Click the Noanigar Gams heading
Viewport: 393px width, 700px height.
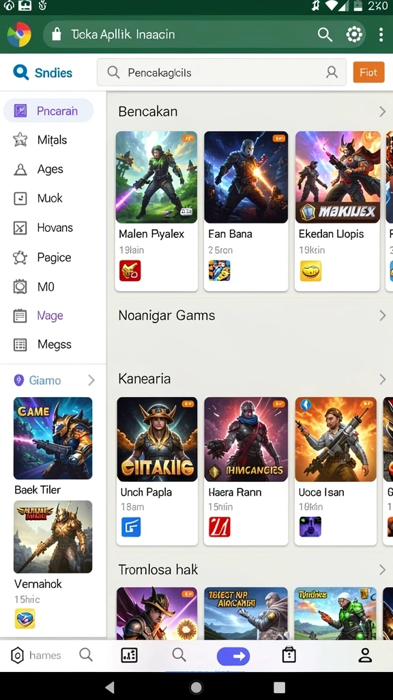click(x=166, y=316)
